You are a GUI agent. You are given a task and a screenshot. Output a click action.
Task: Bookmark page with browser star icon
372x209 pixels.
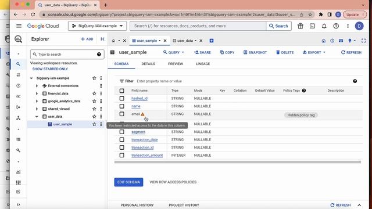coord(310,15)
